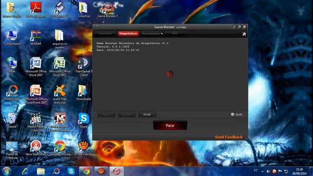The image size is (313, 176).
Task: Open Google Chrome desktop shortcut
Action: [x=60, y=148]
